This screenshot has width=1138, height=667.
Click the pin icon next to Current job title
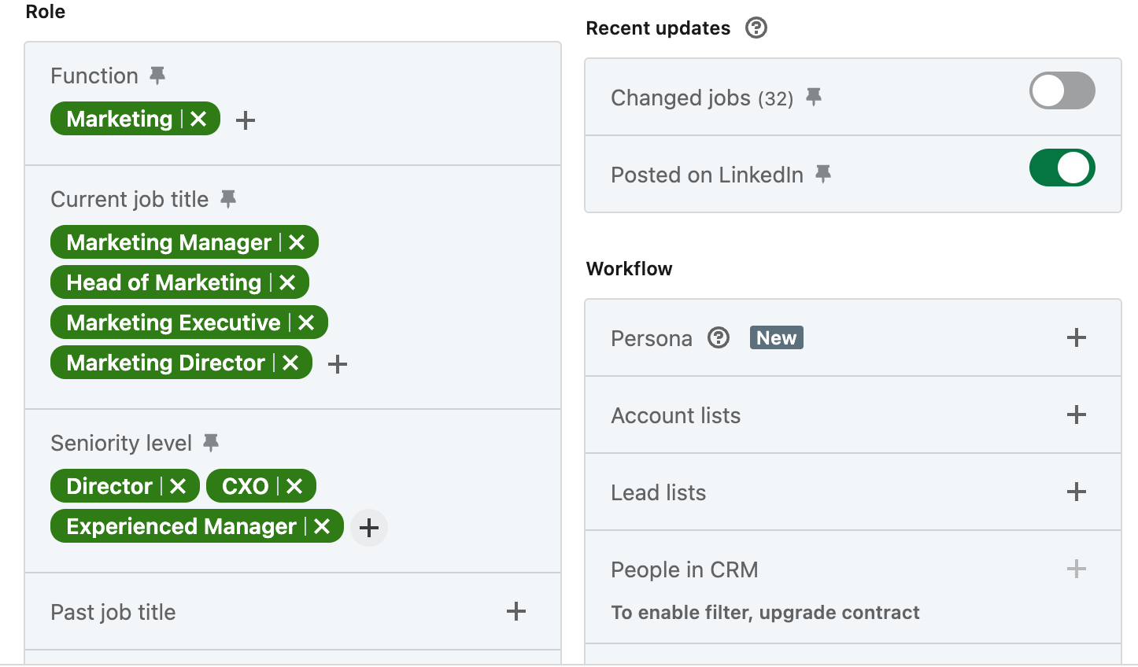pyautogui.click(x=228, y=199)
